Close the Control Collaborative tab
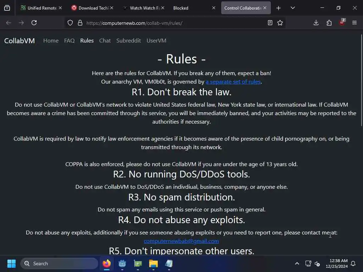Viewport: 363px width, 272px height. point(265,8)
